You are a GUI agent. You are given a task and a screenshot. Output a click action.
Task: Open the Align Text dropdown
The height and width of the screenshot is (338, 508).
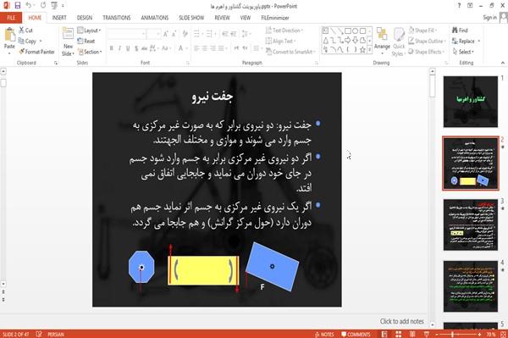(280, 41)
